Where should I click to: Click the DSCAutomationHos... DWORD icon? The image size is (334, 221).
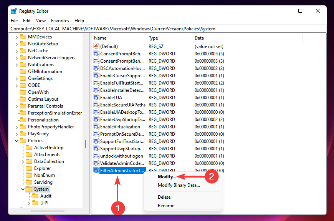point(96,68)
